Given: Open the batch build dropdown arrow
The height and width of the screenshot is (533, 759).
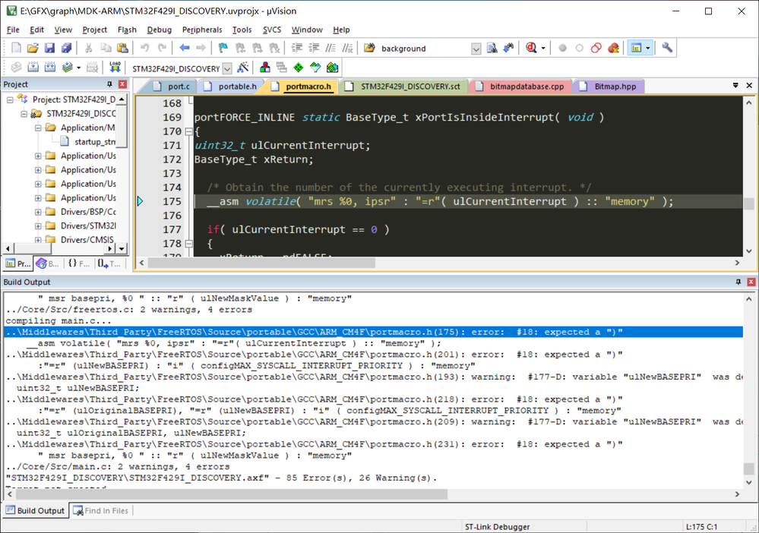Looking at the screenshot, I should click(x=78, y=68).
